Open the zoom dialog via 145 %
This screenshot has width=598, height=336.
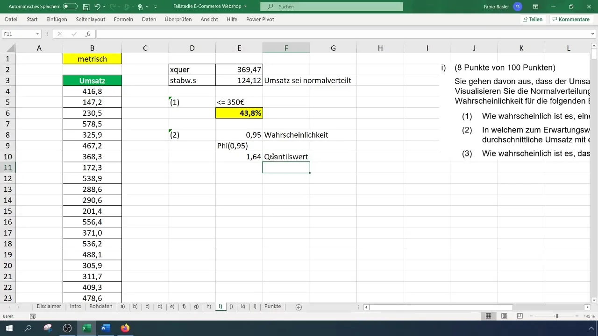(590, 316)
